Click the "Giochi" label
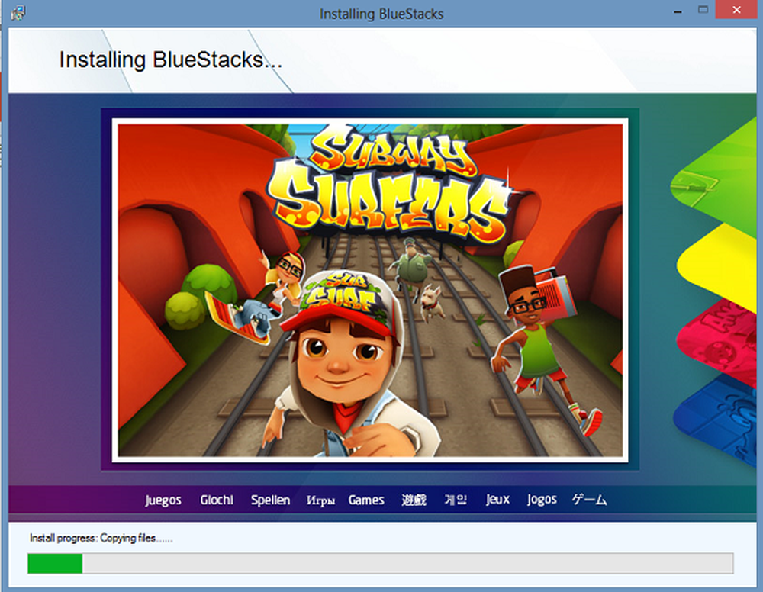 click(x=217, y=500)
